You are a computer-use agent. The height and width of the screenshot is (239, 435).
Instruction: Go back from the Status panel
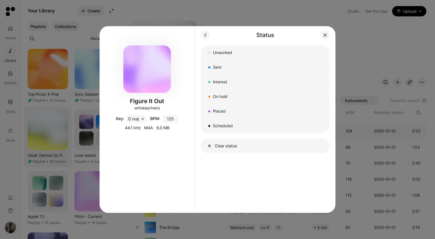pyautogui.click(x=205, y=35)
